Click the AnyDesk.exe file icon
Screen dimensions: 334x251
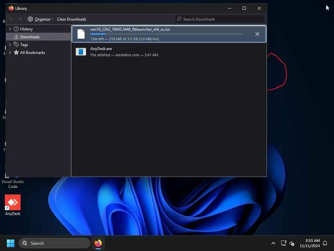pyautogui.click(x=81, y=52)
